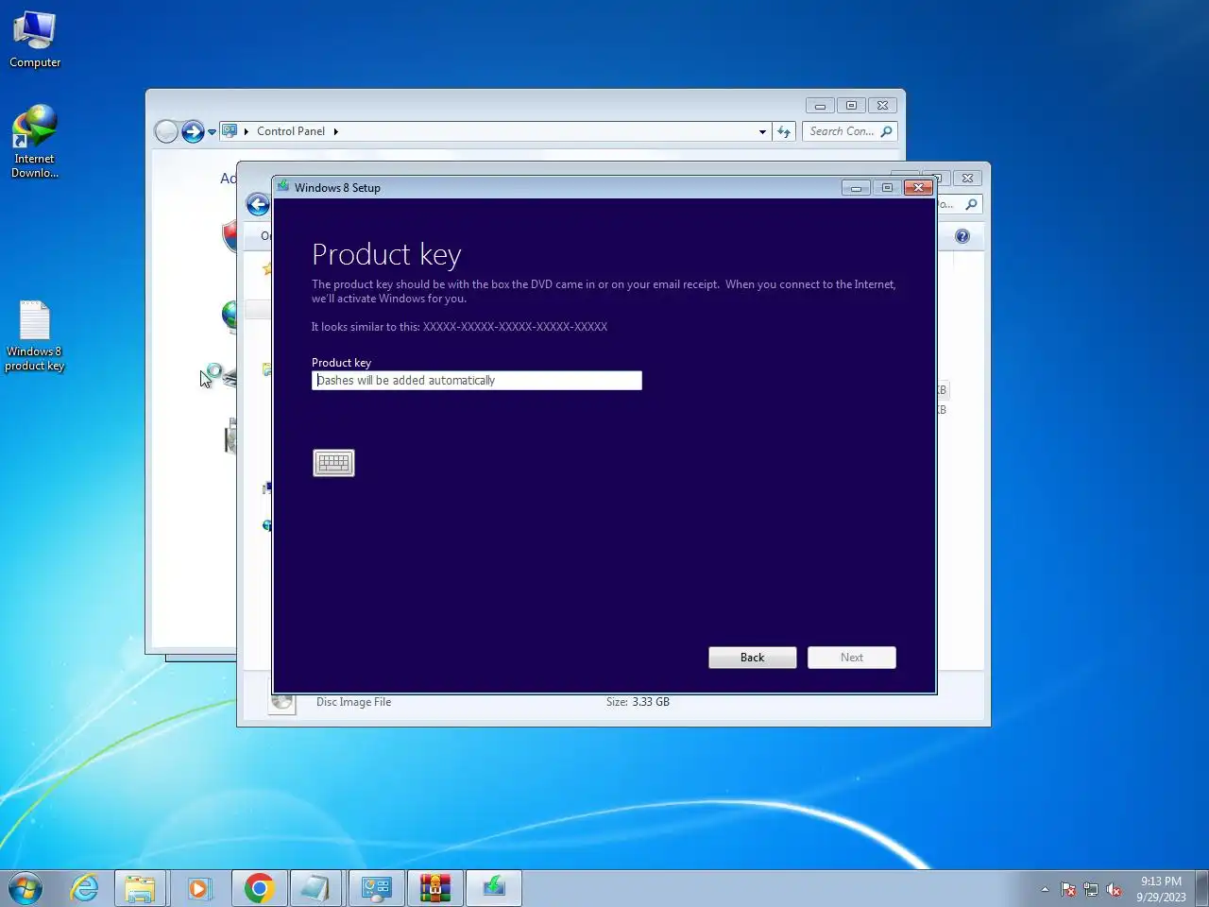The width and height of the screenshot is (1209, 907).
Task: Click the grayed Next button in Setup
Action: pos(851,658)
